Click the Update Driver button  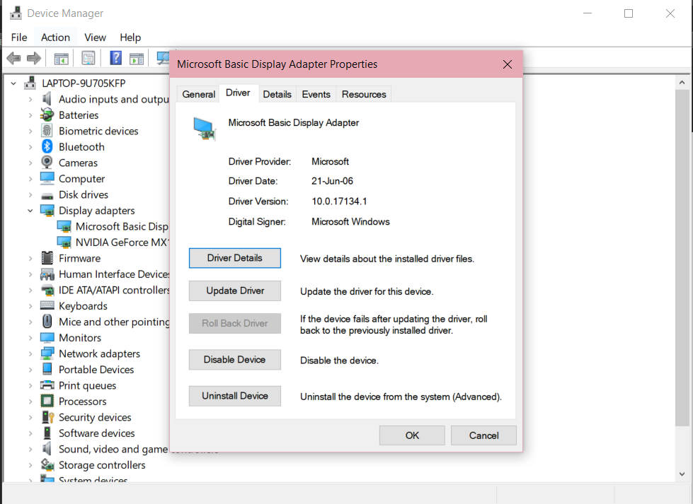pyautogui.click(x=235, y=291)
